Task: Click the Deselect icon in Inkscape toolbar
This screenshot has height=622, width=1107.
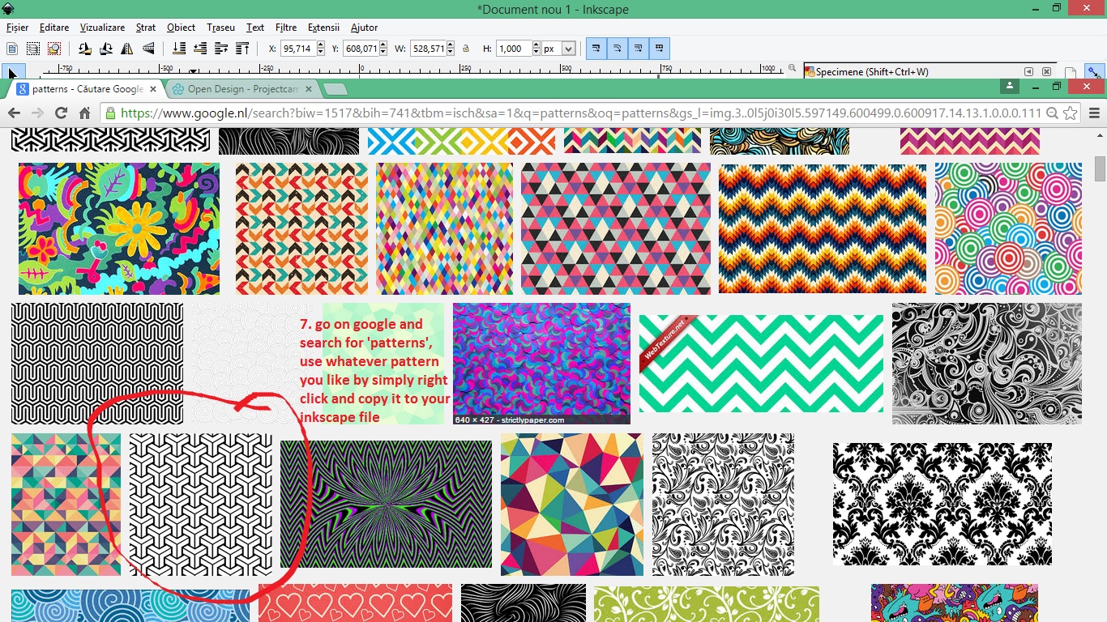Action: point(53,49)
